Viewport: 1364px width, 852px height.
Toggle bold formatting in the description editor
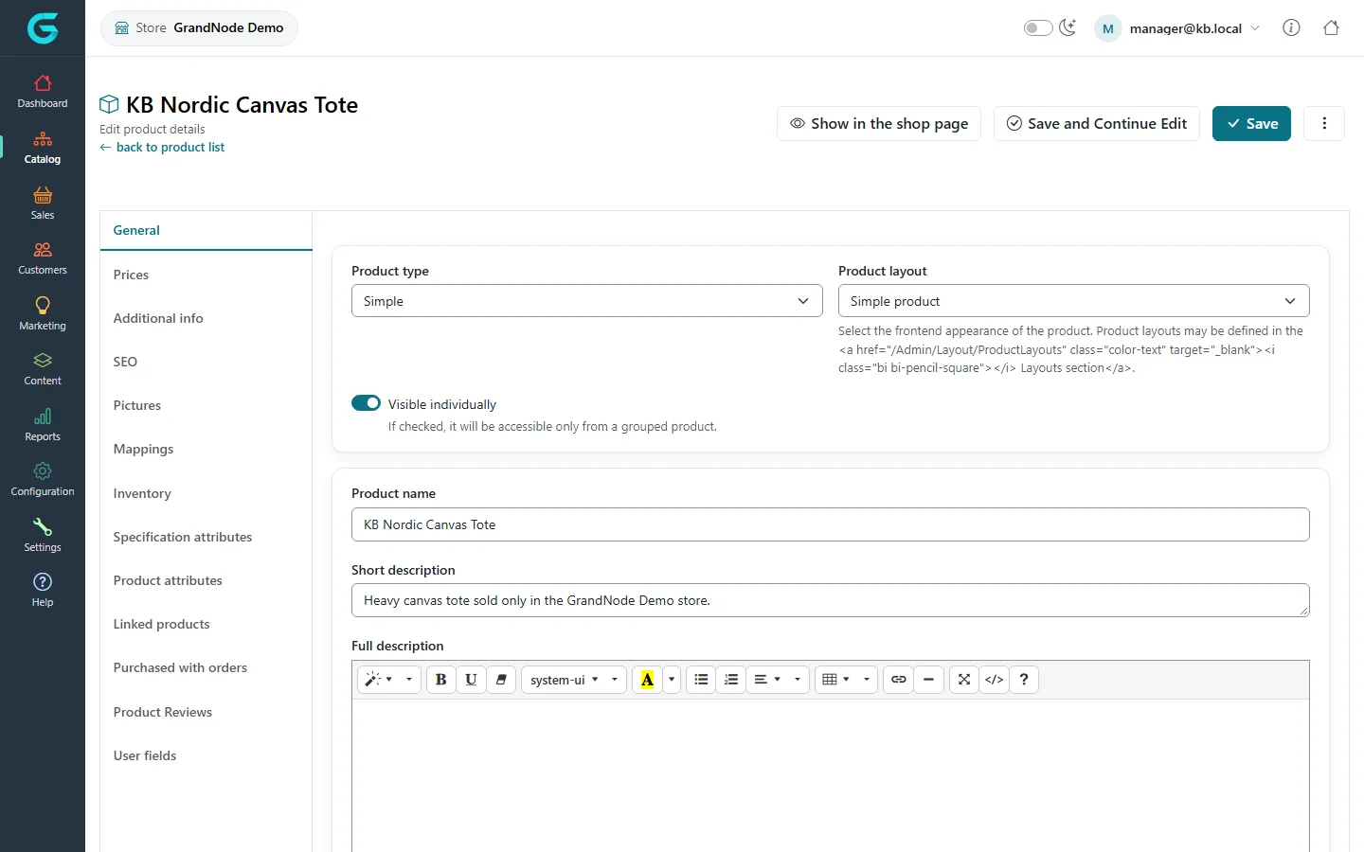pos(440,680)
